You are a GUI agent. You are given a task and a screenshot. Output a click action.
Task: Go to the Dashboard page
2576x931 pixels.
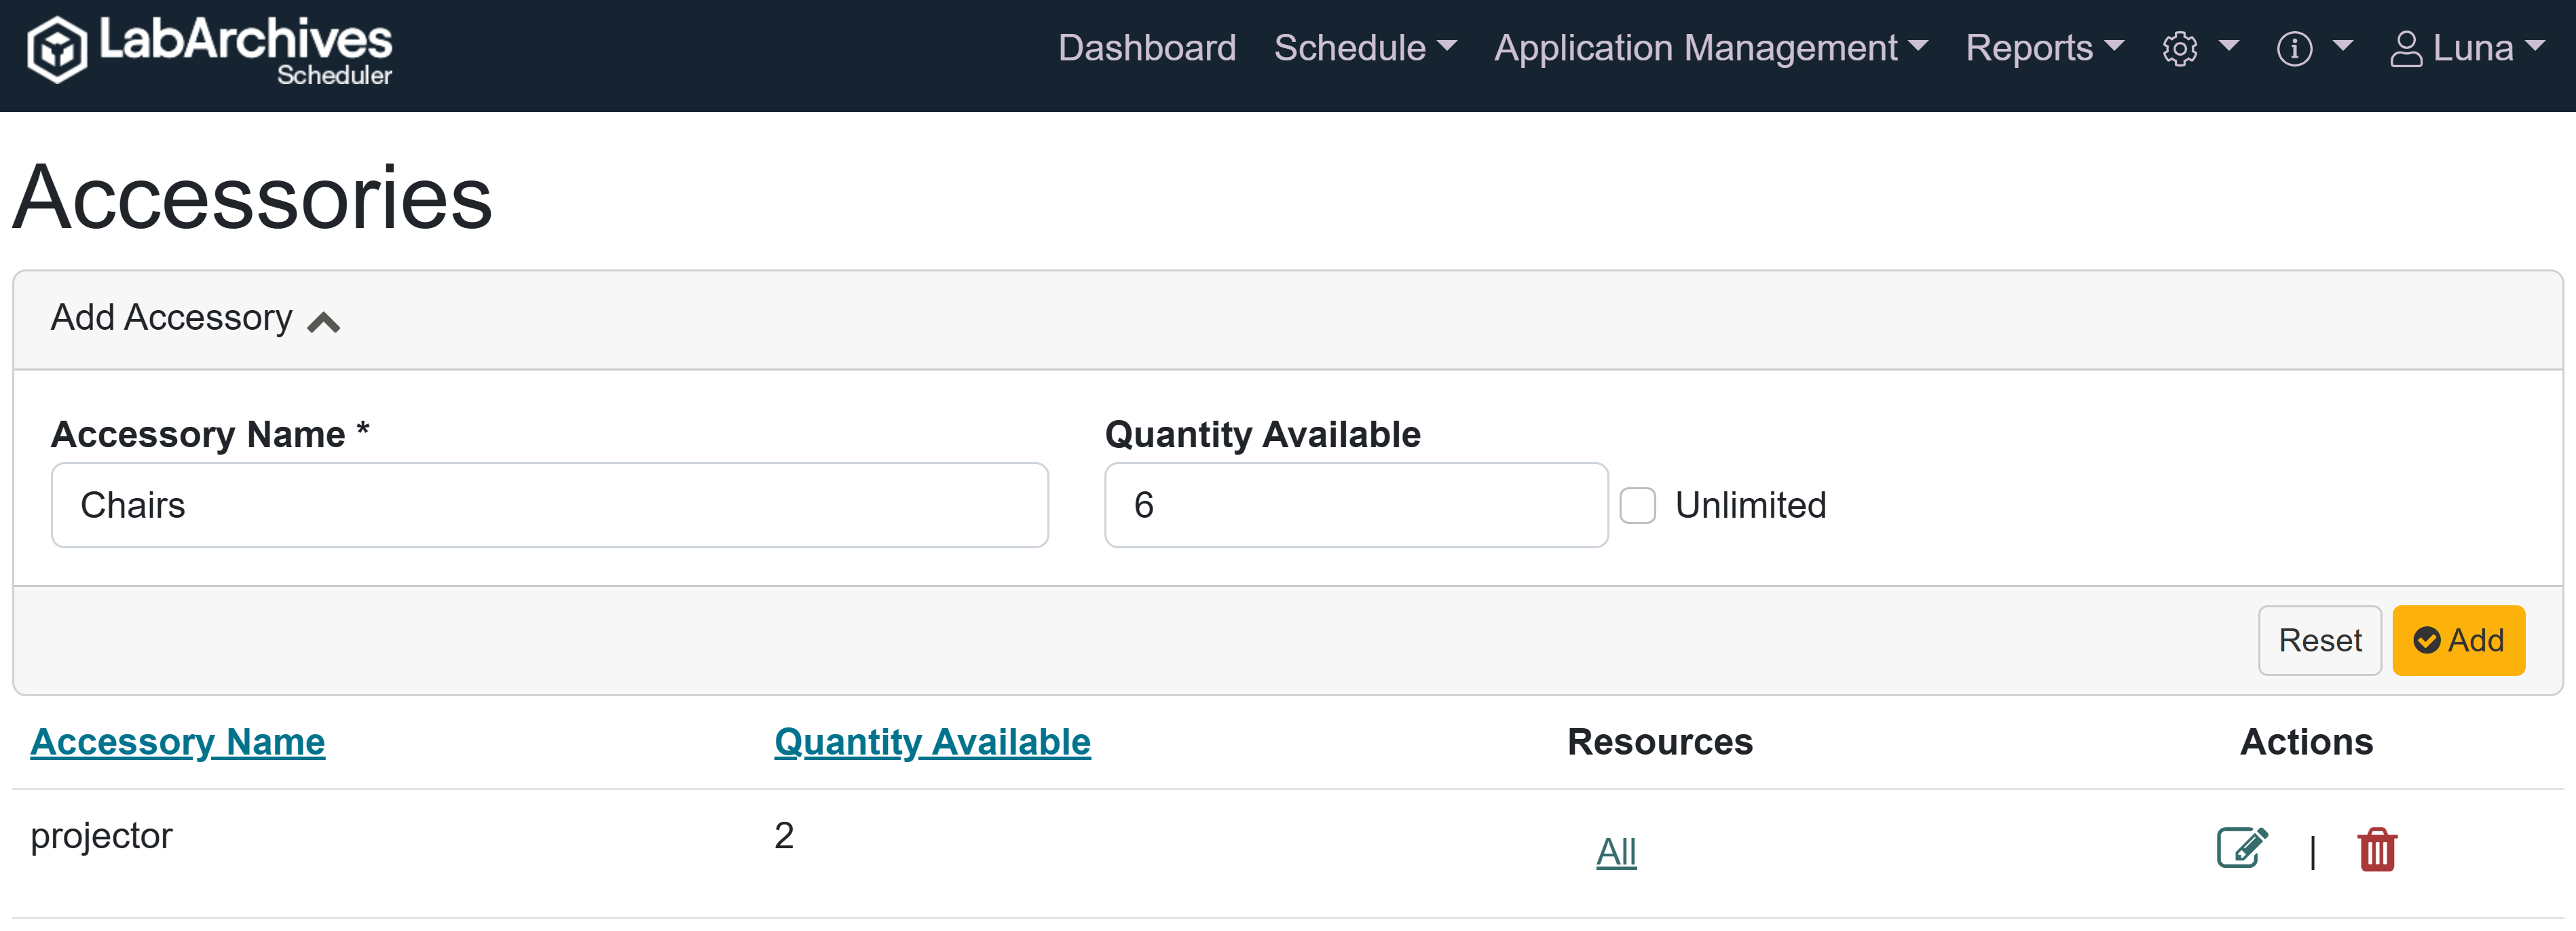(1146, 48)
